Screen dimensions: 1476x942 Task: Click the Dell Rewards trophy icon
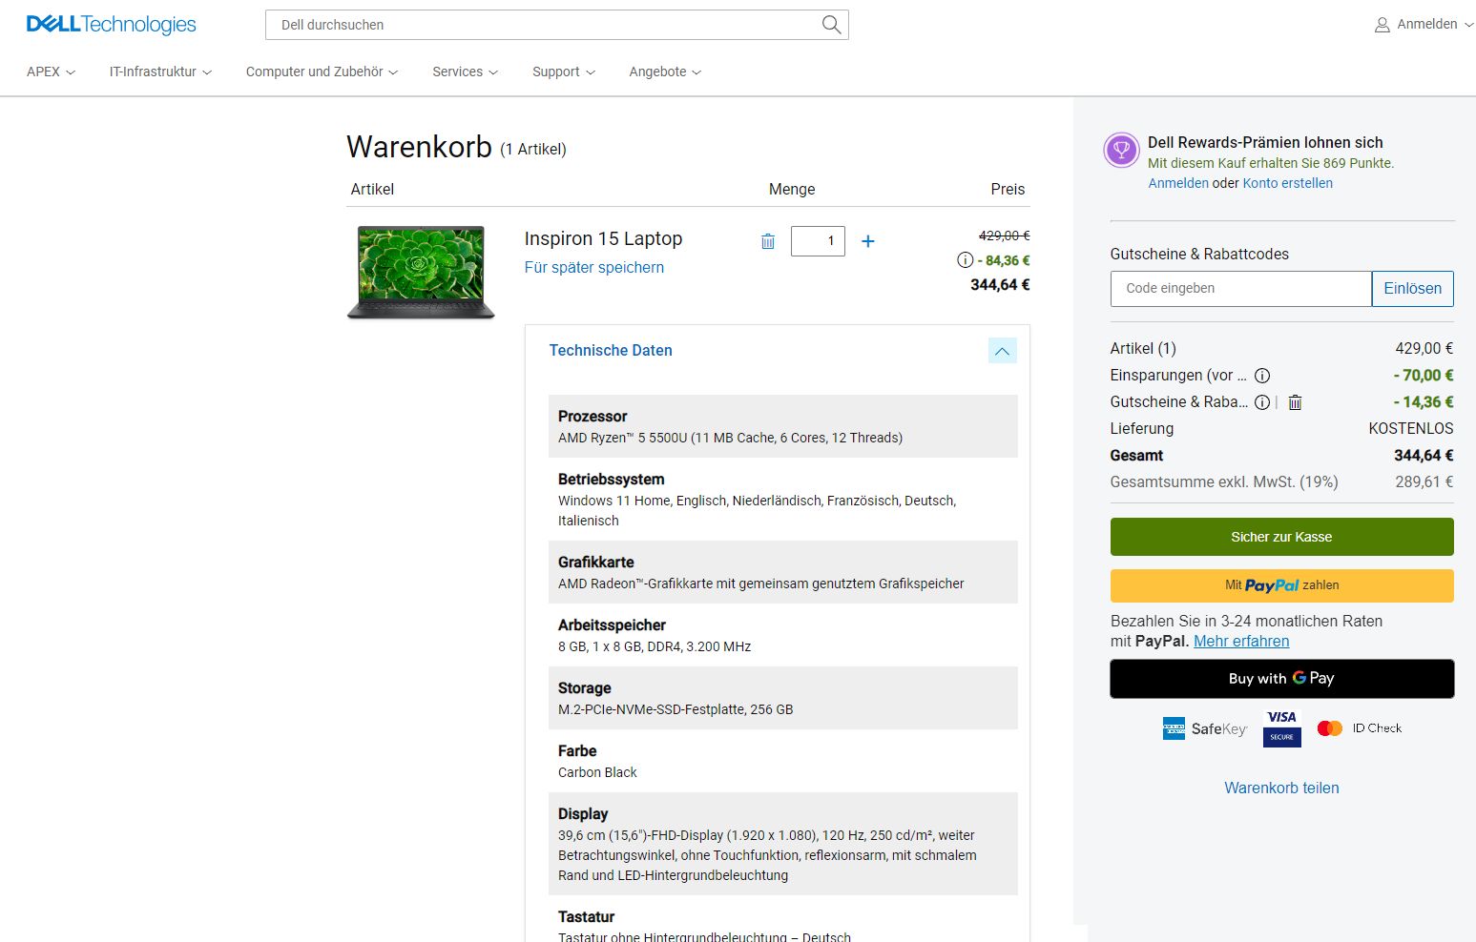click(1122, 150)
